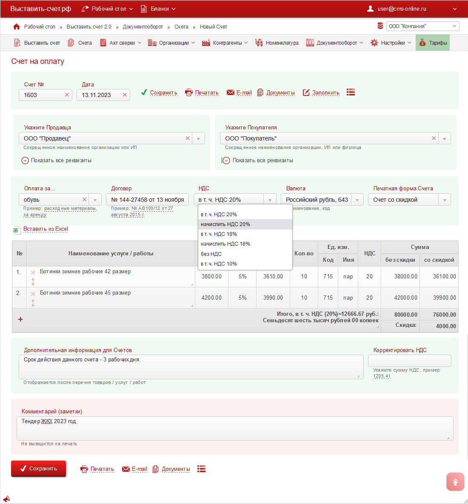Click the megaphone icon at bottom left
This screenshot has width=468, height=504.
point(6,499)
